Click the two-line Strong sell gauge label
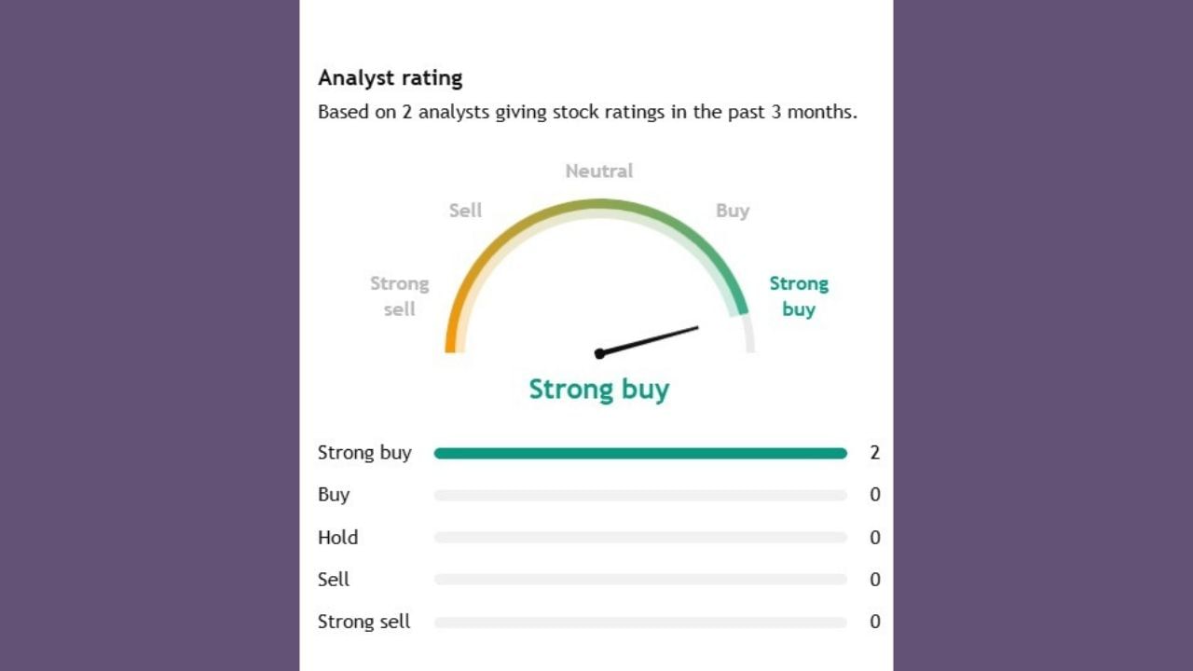Viewport: 1193px width, 671px height. pyautogui.click(x=399, y=296)
